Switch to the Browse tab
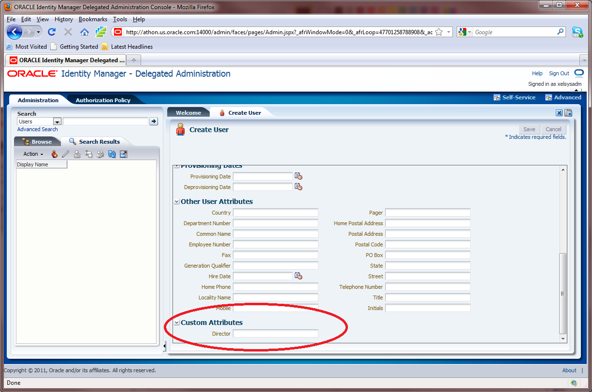This screenshot has height=392, width=592. pos(41,141)
